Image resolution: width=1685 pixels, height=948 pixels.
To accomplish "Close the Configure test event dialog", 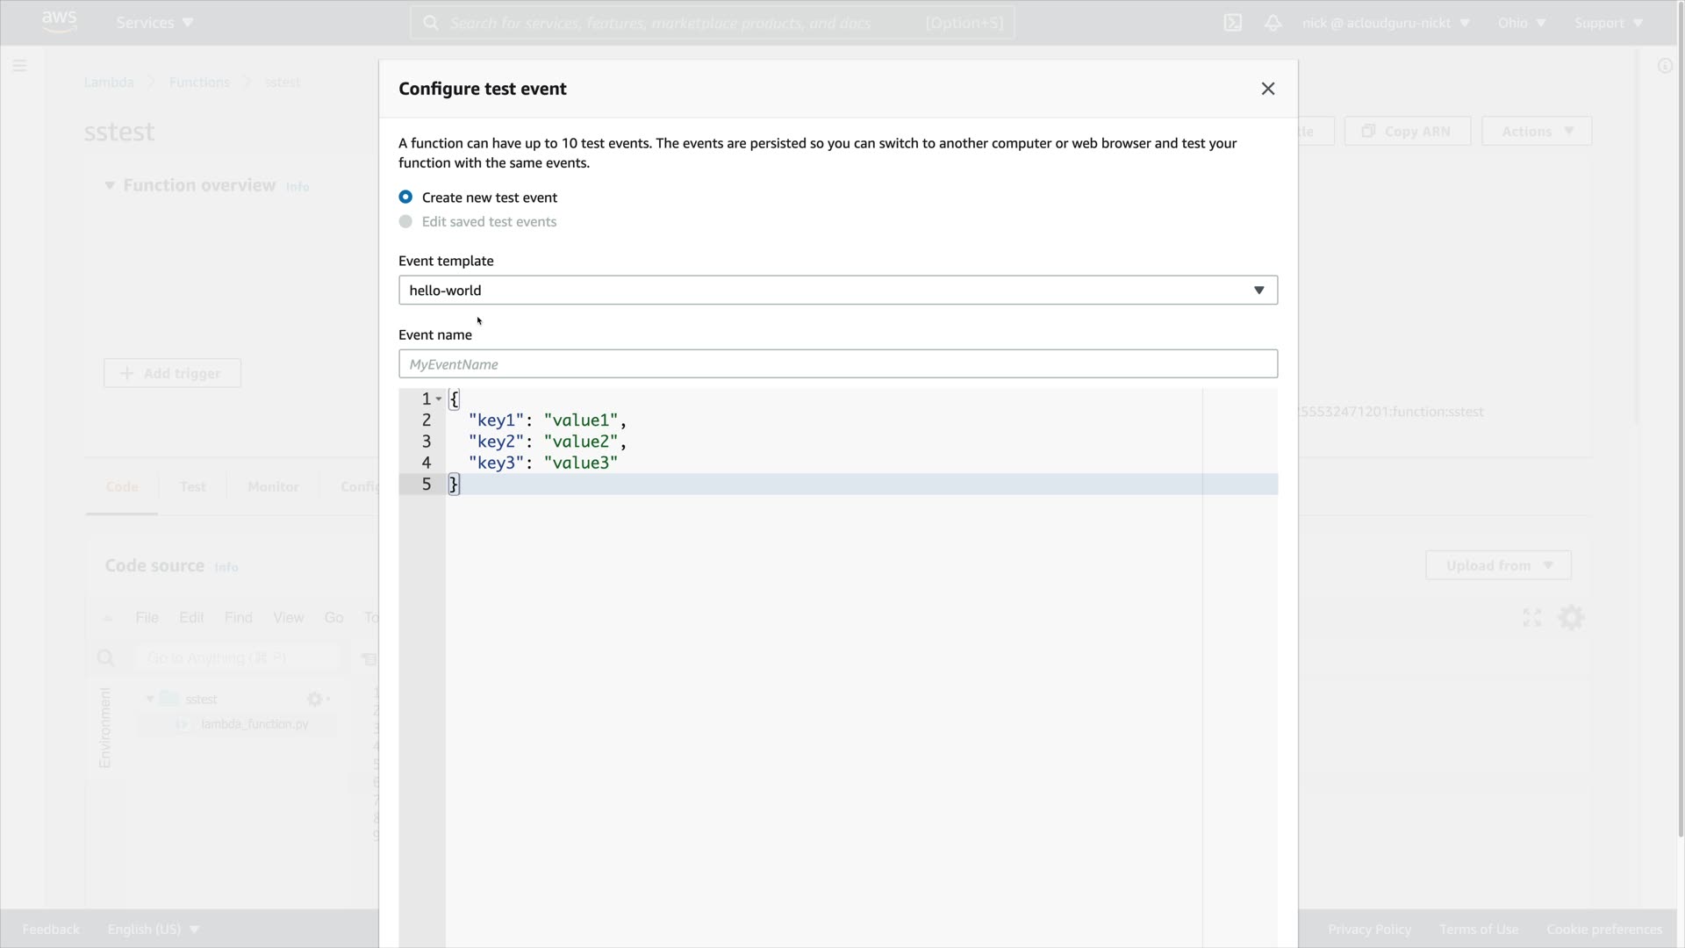I will 1267,89.
